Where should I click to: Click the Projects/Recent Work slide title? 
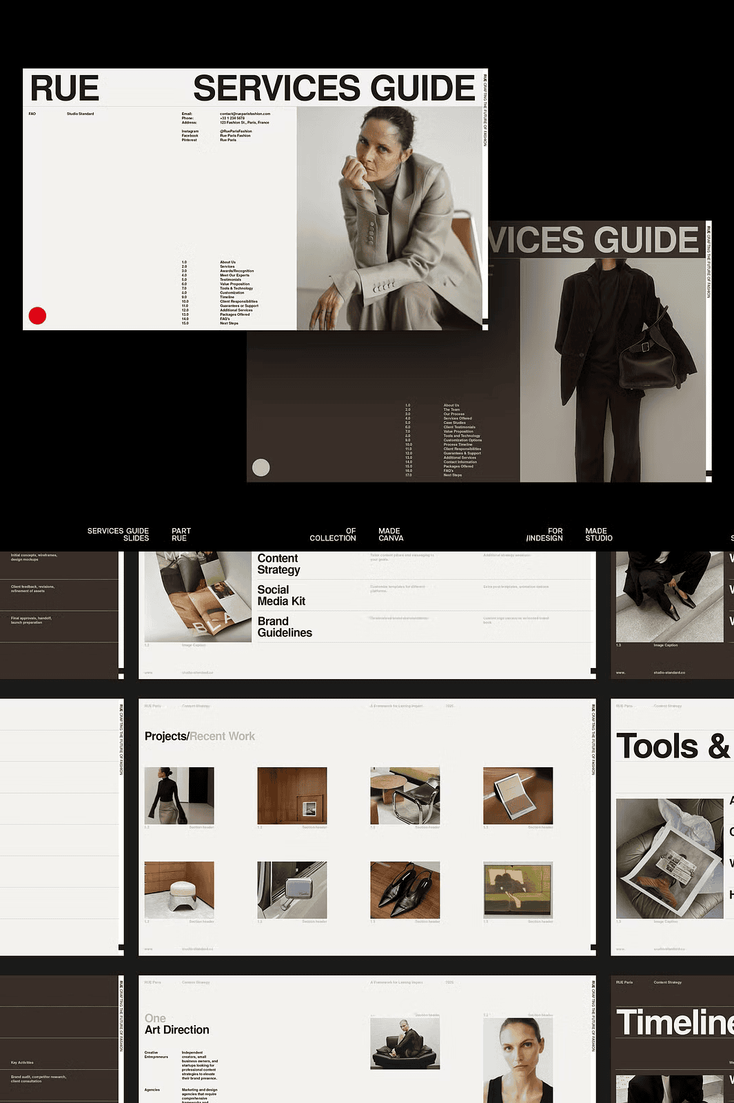pos(200,736)
